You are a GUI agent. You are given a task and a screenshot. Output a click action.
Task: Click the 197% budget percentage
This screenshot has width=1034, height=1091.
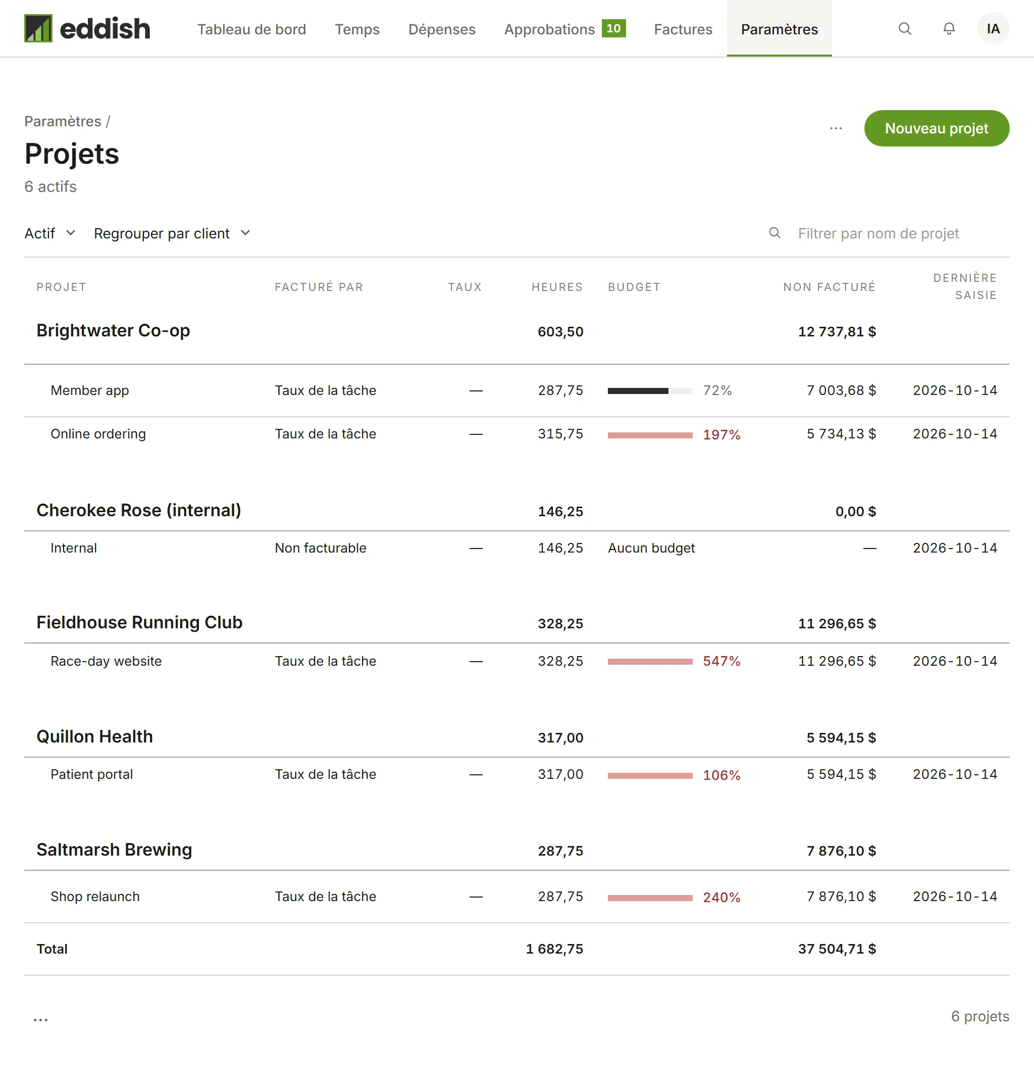721,435
